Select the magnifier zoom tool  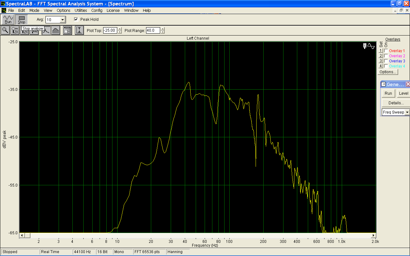click(5, 30)
